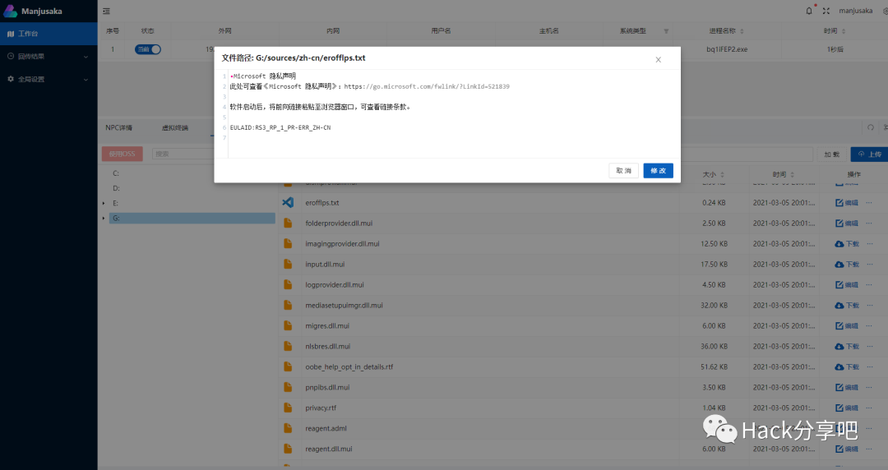Click the file name nlsbres.dll.mui
This screenshot has height=470, width=888.
(x=327, y=347)
